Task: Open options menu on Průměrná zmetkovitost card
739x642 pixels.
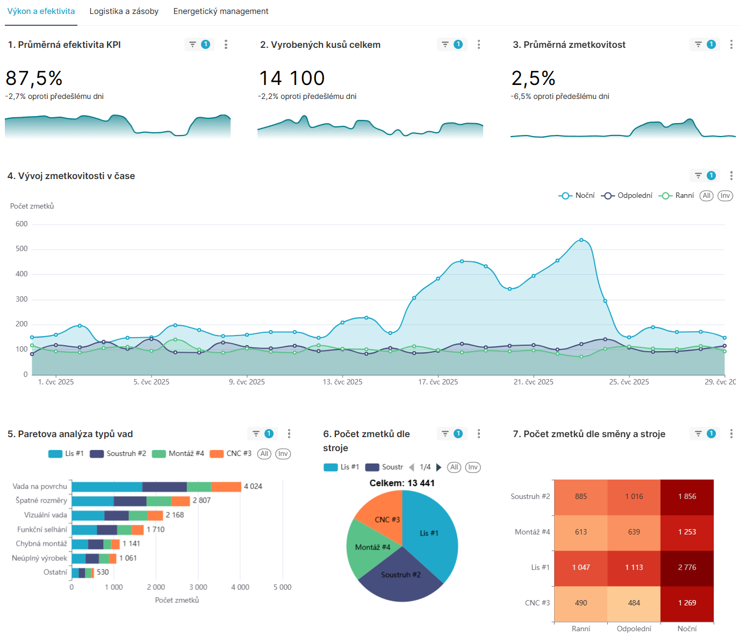Action: 731,44
